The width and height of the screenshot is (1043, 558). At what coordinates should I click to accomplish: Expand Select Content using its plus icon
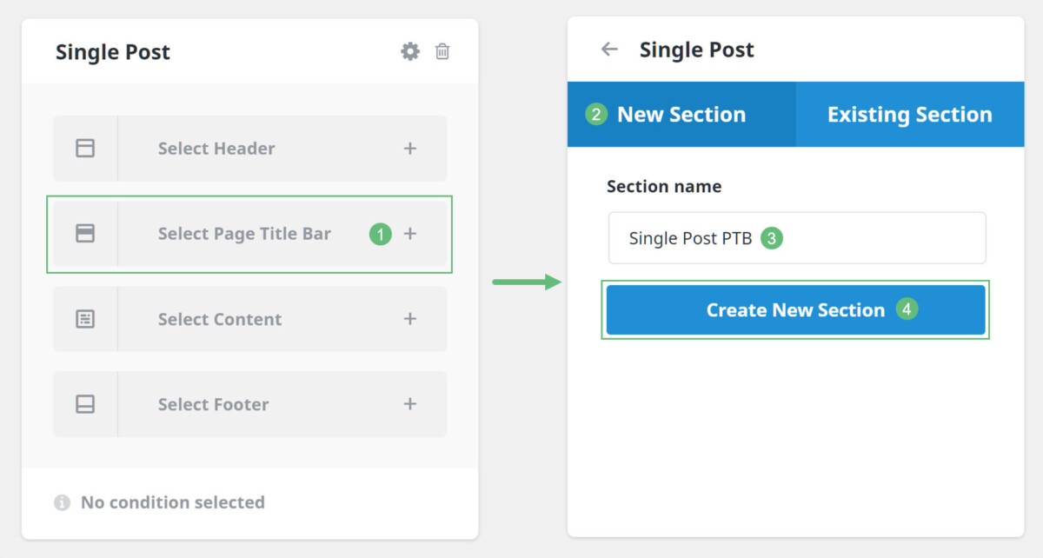(x=409, y=318)
